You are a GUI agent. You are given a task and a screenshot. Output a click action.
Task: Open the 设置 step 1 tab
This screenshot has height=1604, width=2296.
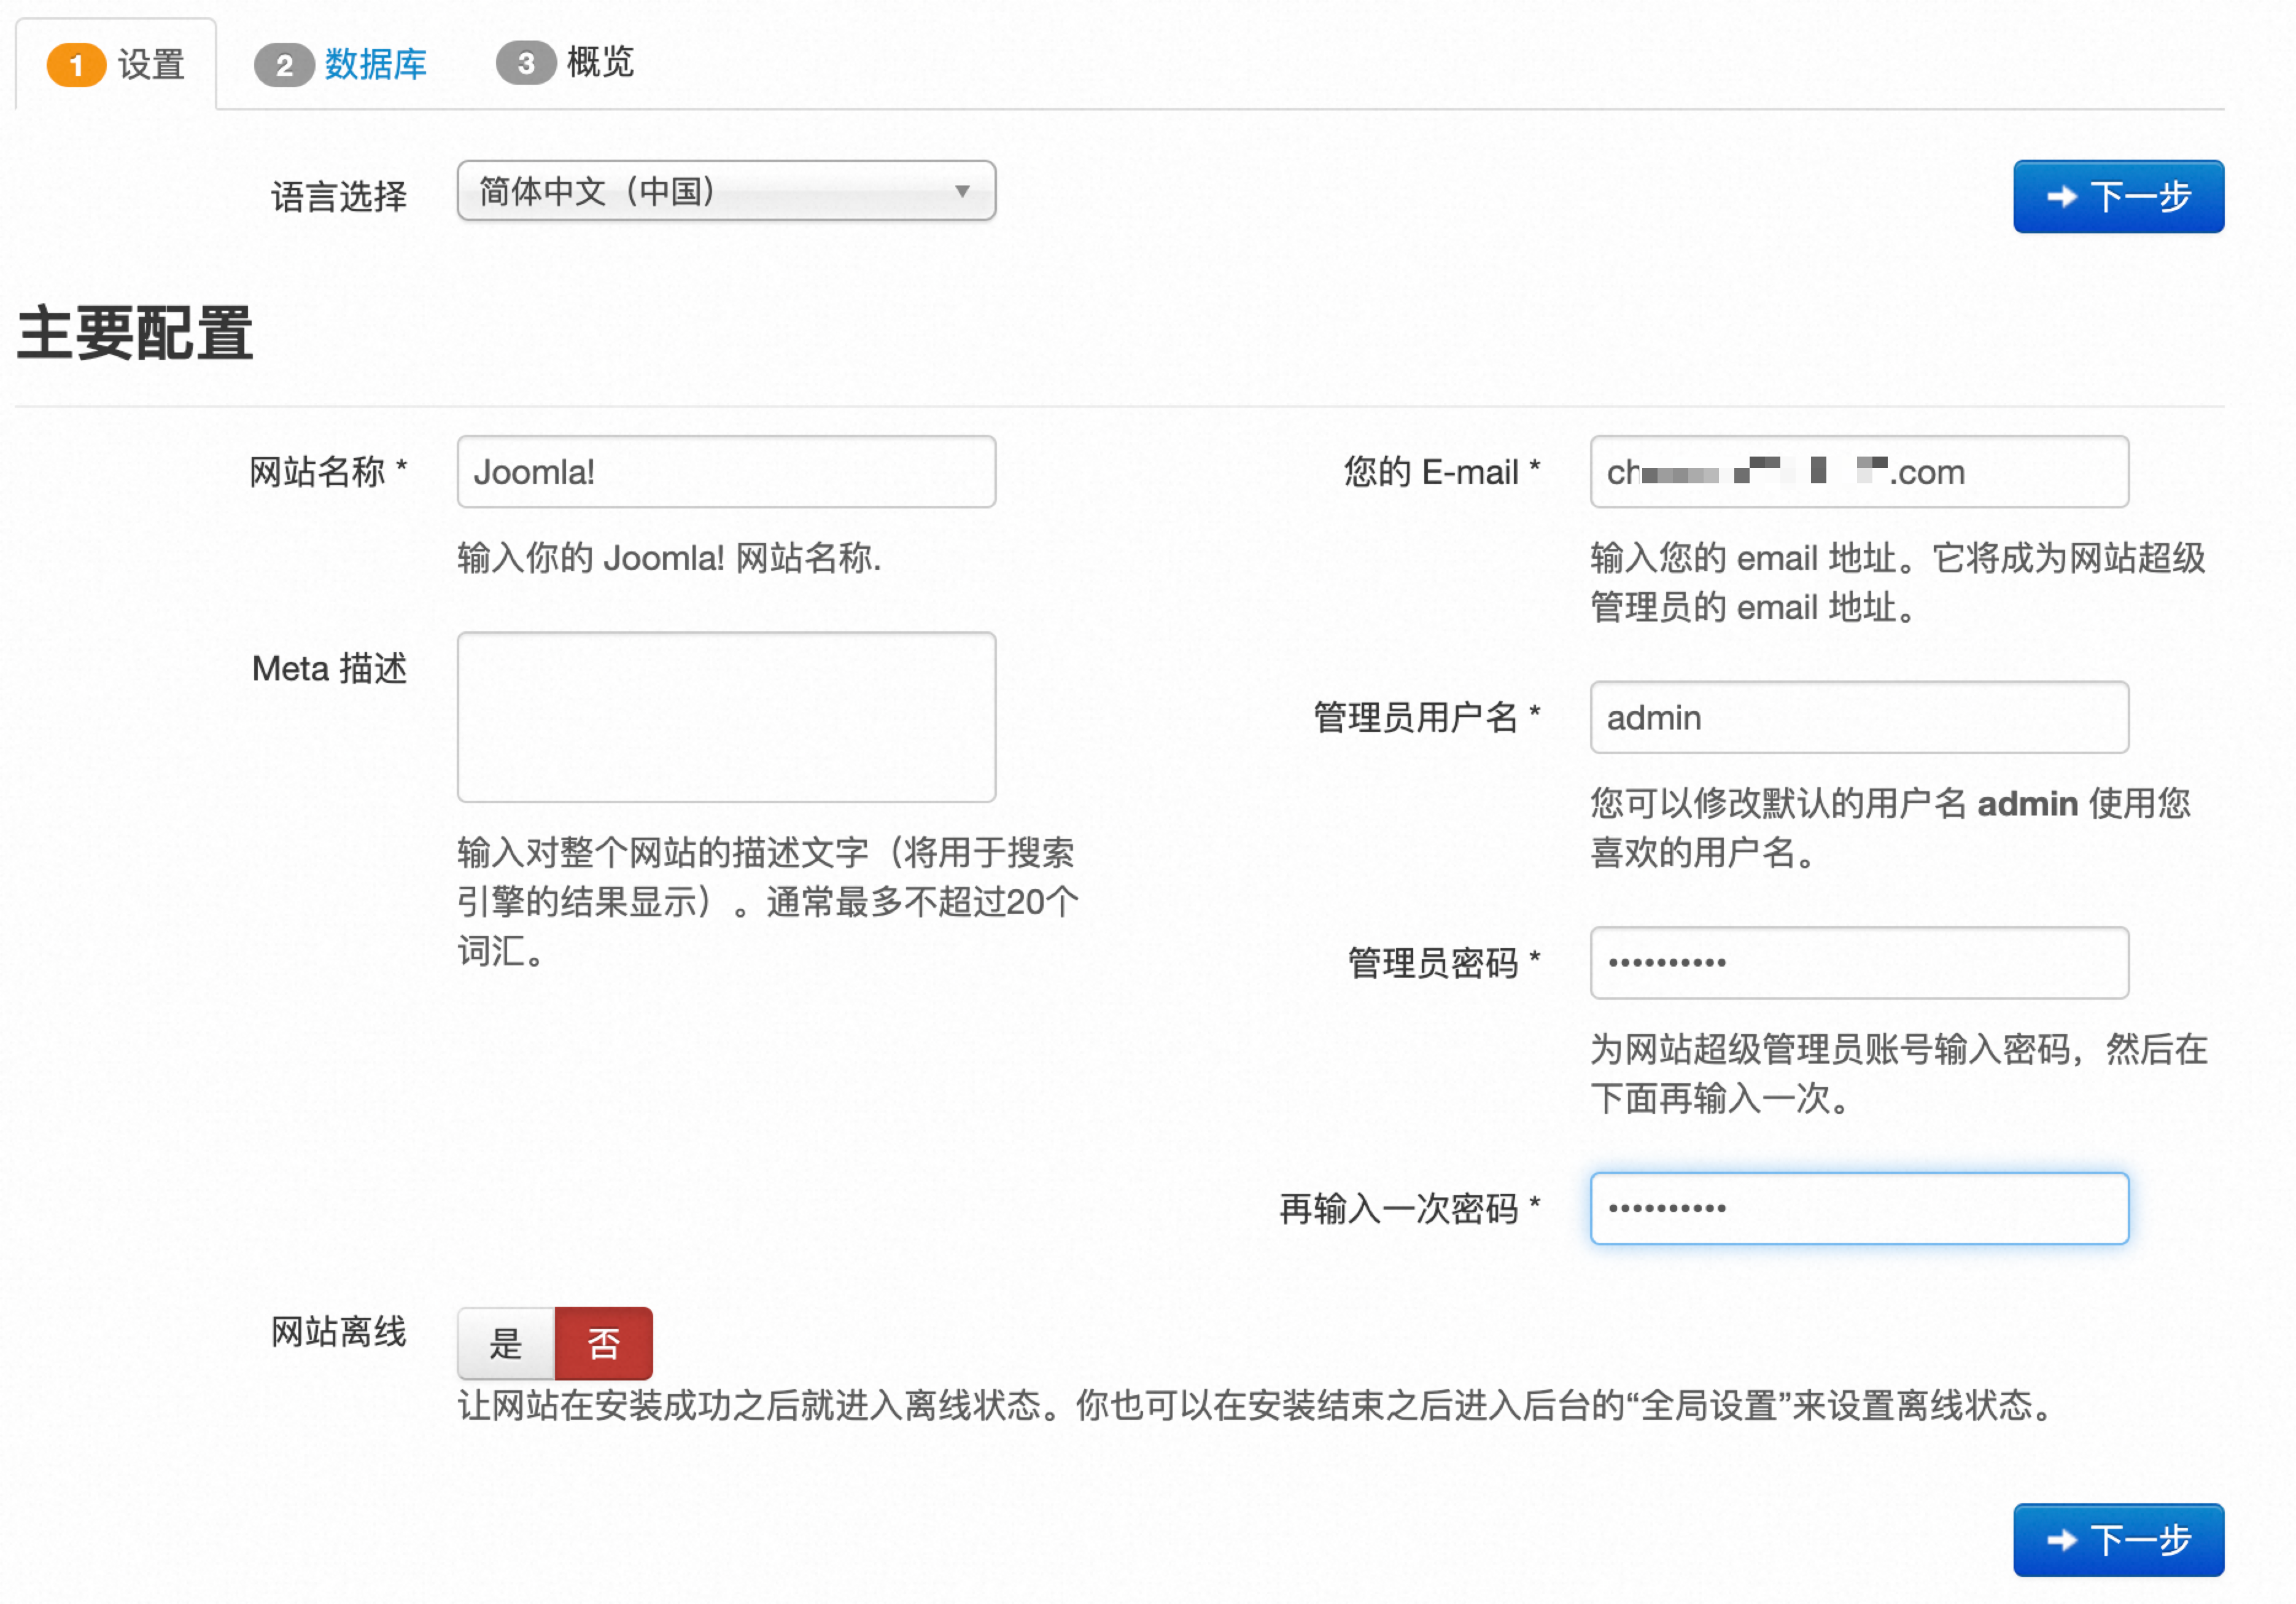116,64
